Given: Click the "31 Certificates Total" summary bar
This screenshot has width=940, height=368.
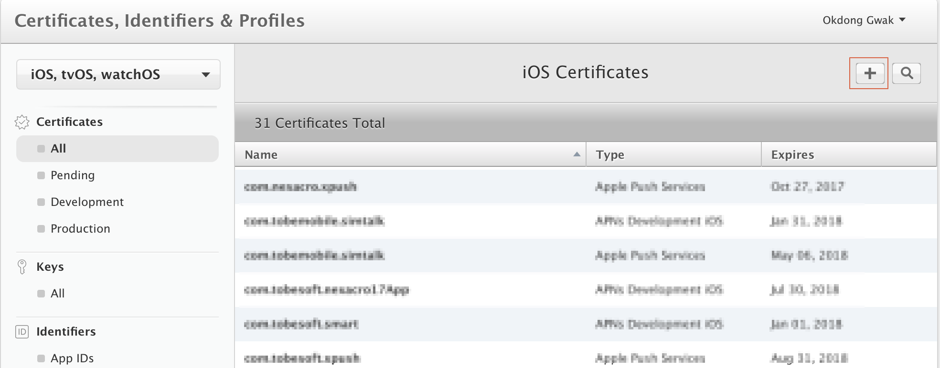Looking at the screenshot, I should point(586,123).
